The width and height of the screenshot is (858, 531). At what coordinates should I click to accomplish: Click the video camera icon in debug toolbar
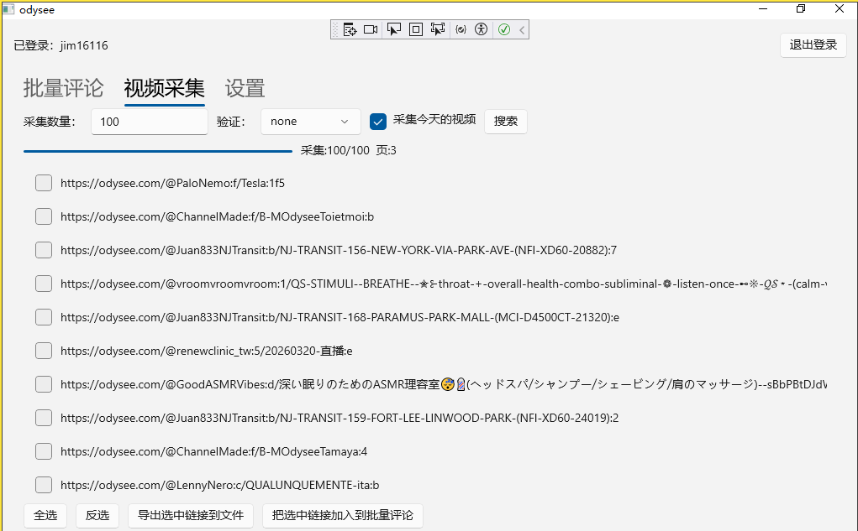tap(371, 29)
